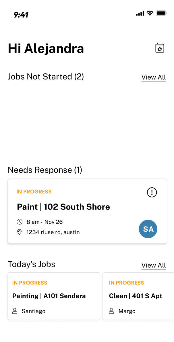Open the Painting | A101 Sendera job card
The image size is (174, 342).
[54, 296]
